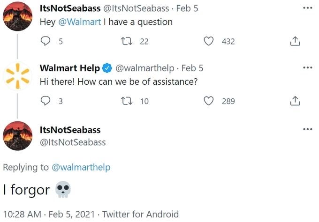Share the first ItsNotSeabass tweet
319x222 pixels.
295,41
